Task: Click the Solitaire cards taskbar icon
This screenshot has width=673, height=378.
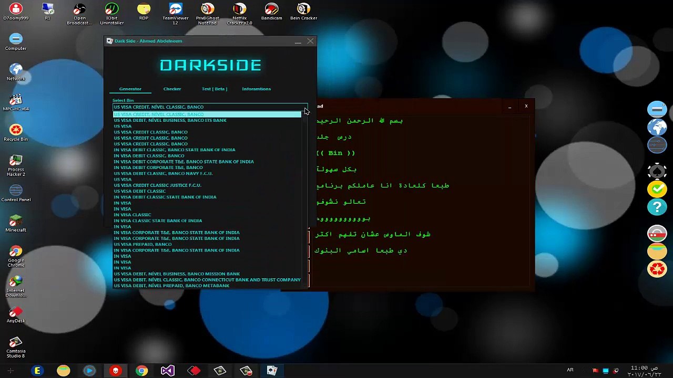Action: (272, 371)
